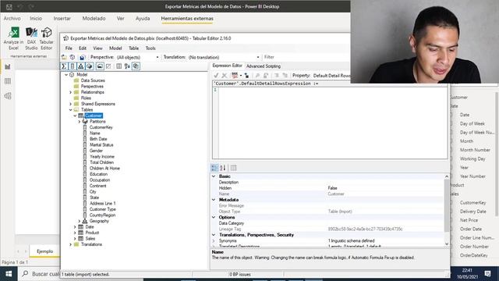Click the Find icon in expression toolbar
This screenshot has height=281, width=499.
pyautogui.click(x=257, y=76)
